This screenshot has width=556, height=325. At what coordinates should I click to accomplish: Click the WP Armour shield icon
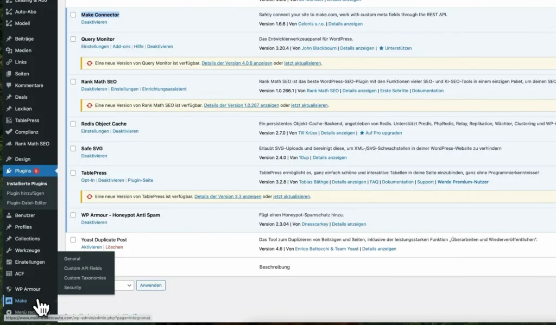tap(9, 289)
